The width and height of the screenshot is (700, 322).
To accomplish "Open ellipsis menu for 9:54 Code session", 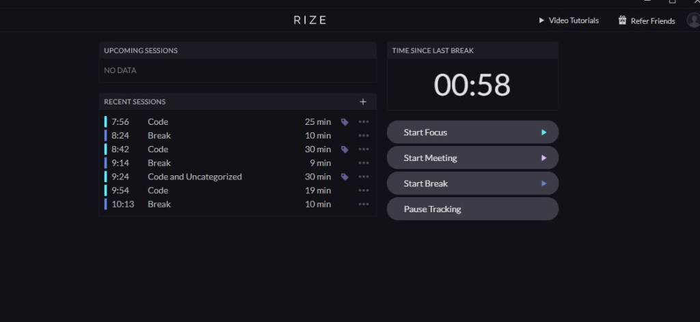I will point(364,190).
